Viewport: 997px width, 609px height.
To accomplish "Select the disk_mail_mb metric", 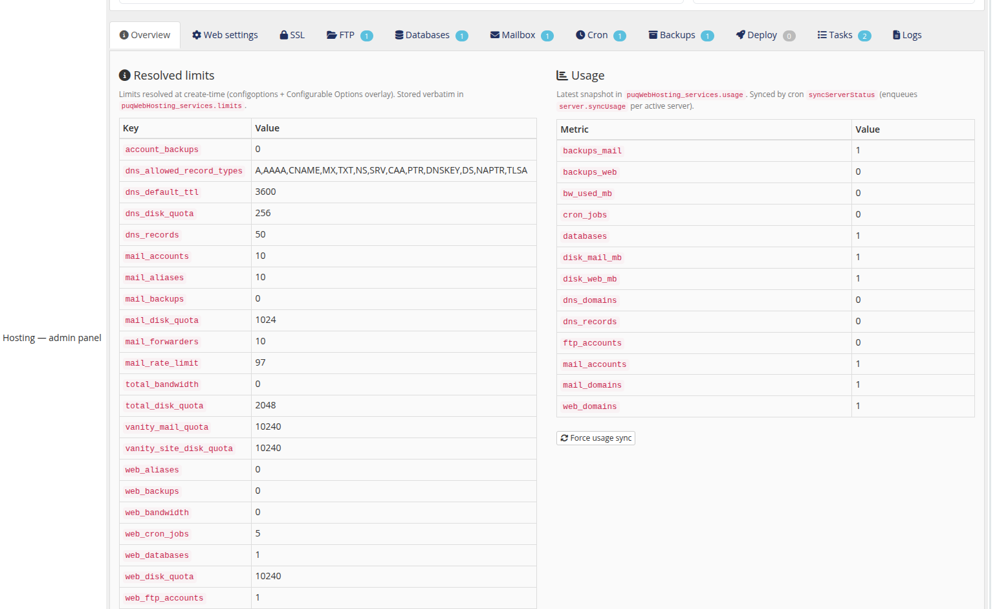I will pyautogui.click(x=592, y=258).
